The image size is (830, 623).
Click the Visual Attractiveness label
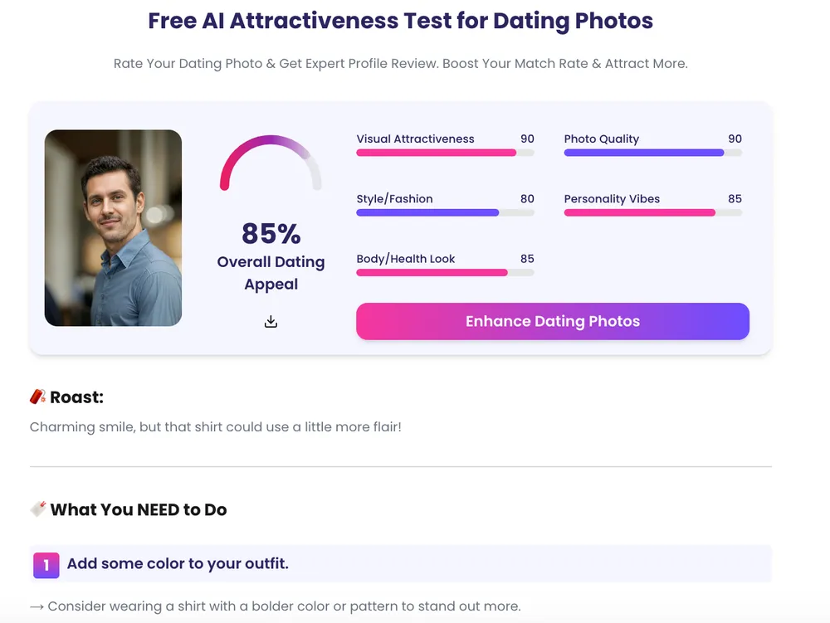[415, 139]
